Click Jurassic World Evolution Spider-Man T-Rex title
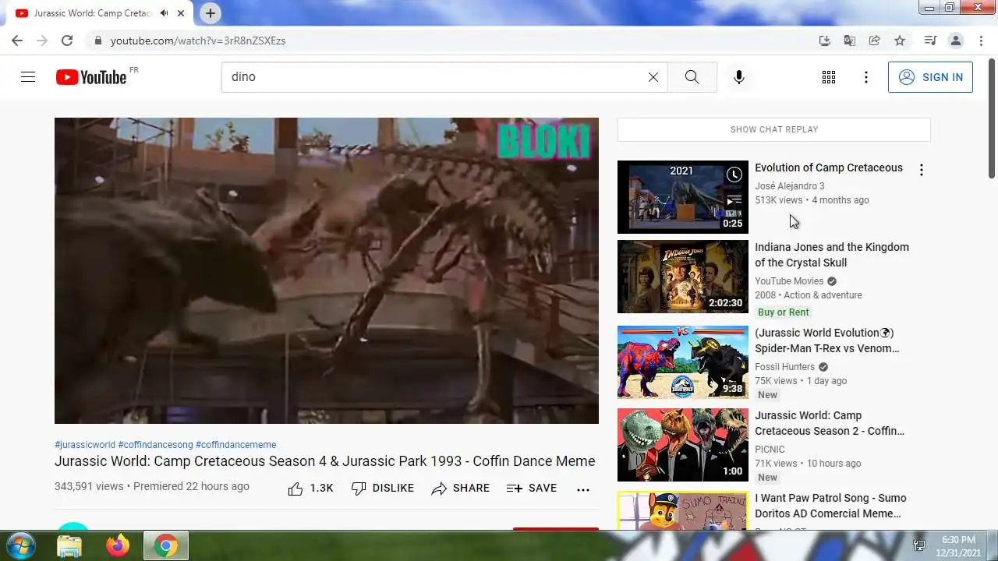 click(x=827, y=340)
